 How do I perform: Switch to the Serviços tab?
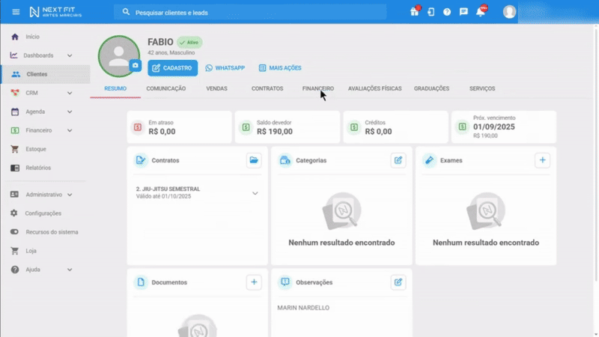click(x=482, y=88)
